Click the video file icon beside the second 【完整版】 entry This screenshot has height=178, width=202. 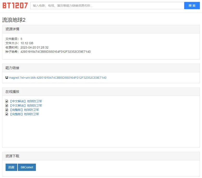[x=7, y=114]
